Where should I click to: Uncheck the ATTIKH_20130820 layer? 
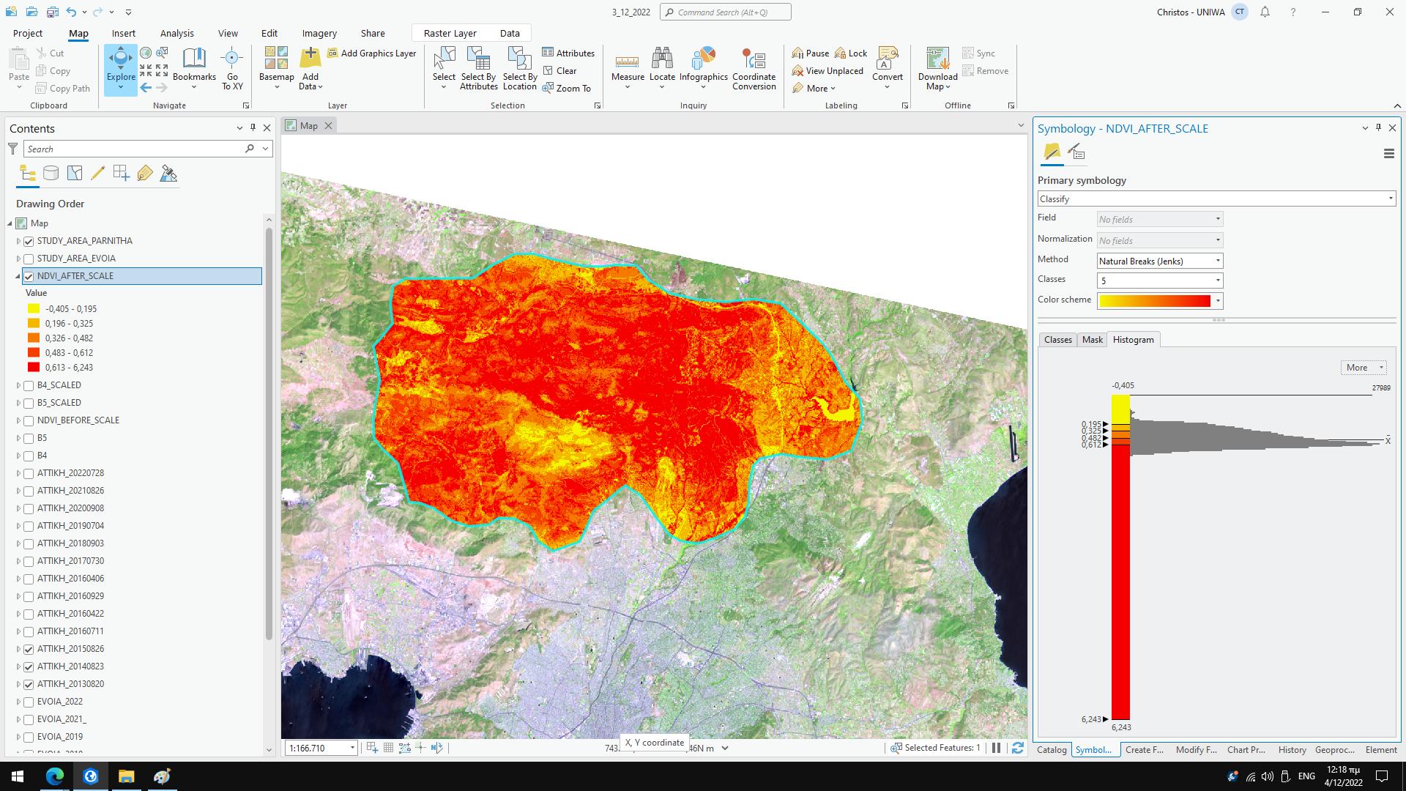point(29,684)
